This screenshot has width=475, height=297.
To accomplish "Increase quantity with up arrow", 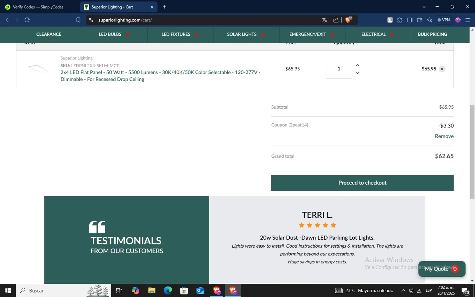I will pos(357,65).
